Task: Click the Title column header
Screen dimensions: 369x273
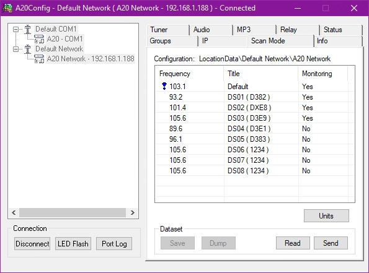Action: (261, 74)
